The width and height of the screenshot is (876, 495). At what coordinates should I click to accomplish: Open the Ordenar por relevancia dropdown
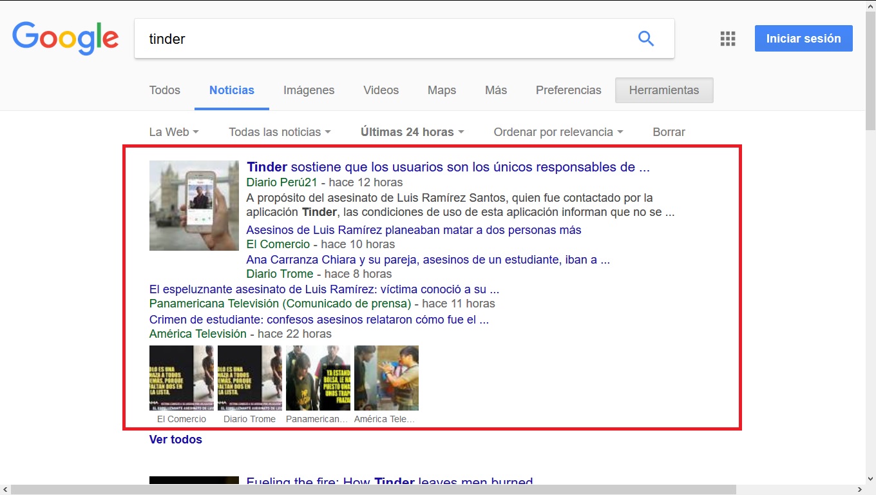coord(558,132)
